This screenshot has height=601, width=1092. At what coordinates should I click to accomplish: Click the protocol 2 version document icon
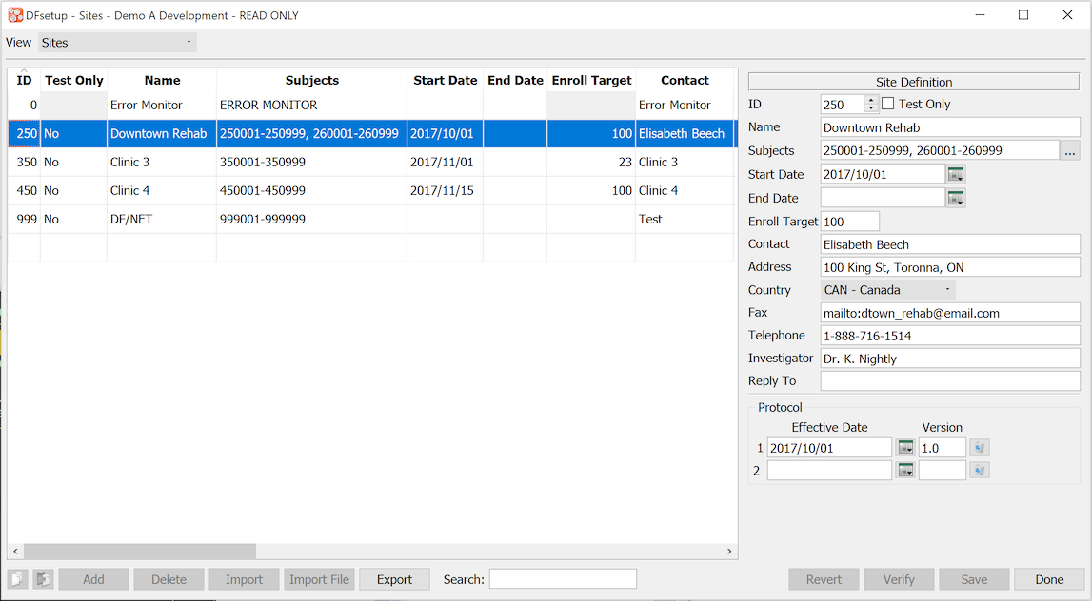[x=980, y=471]
